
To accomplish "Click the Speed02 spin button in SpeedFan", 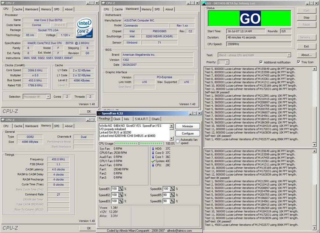I will [121, 195].
